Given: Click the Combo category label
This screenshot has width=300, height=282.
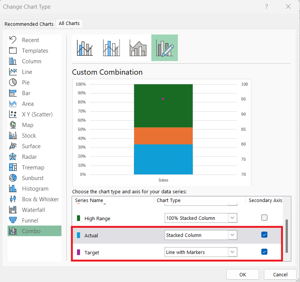Looking at the screenshot, I should point(31,231).
